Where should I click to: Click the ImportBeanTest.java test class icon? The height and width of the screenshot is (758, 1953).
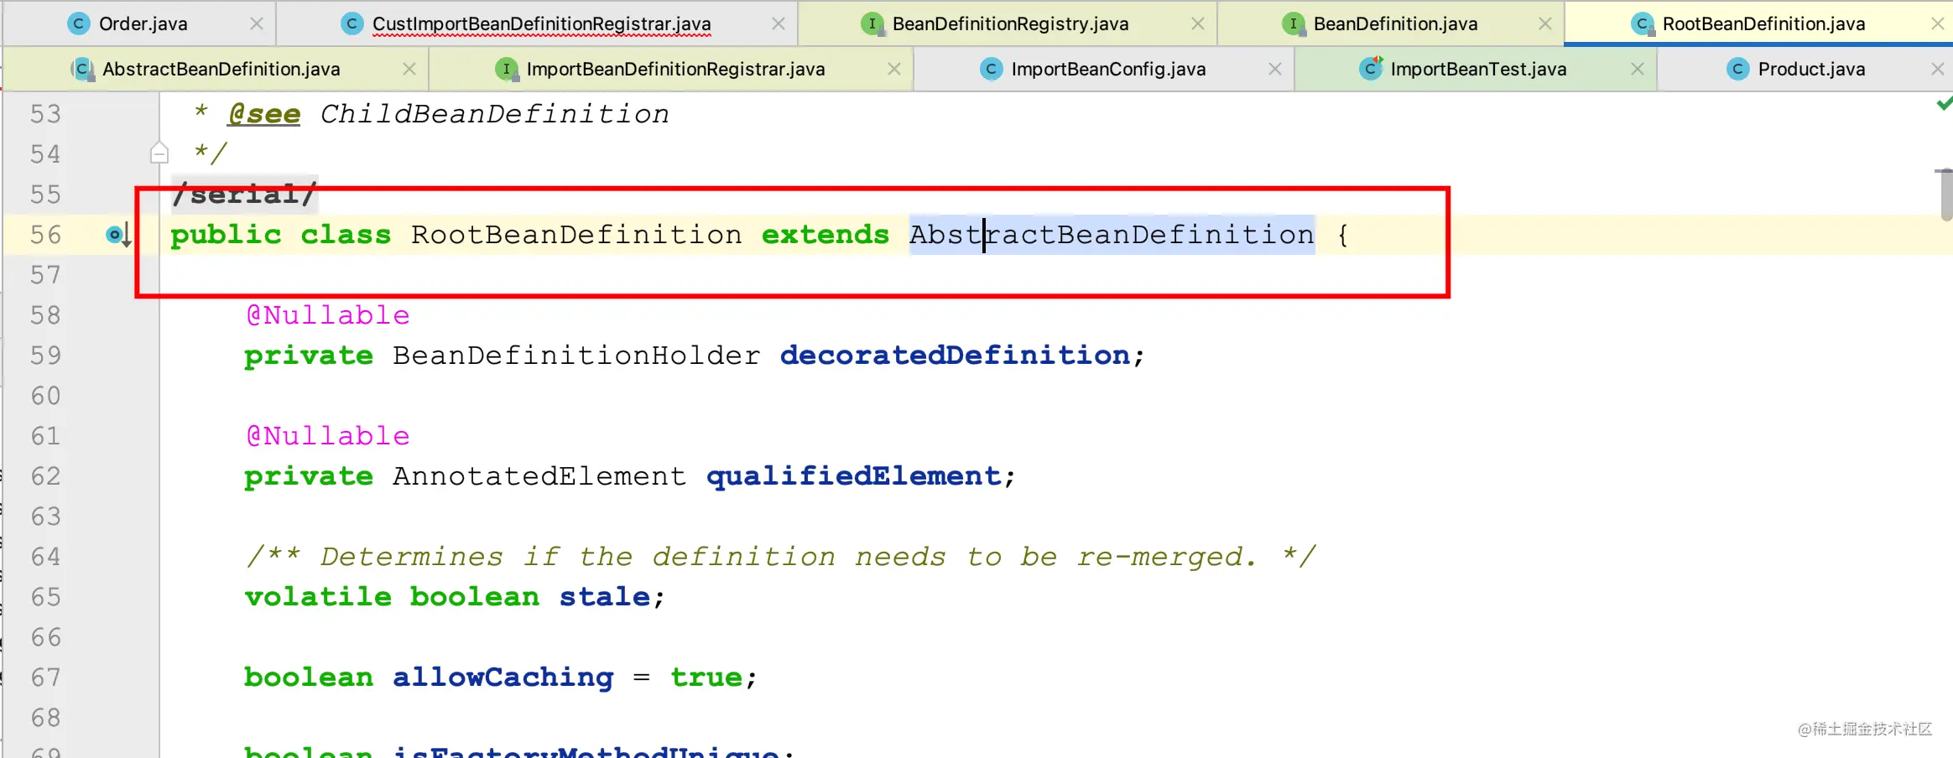point(1371,69)
